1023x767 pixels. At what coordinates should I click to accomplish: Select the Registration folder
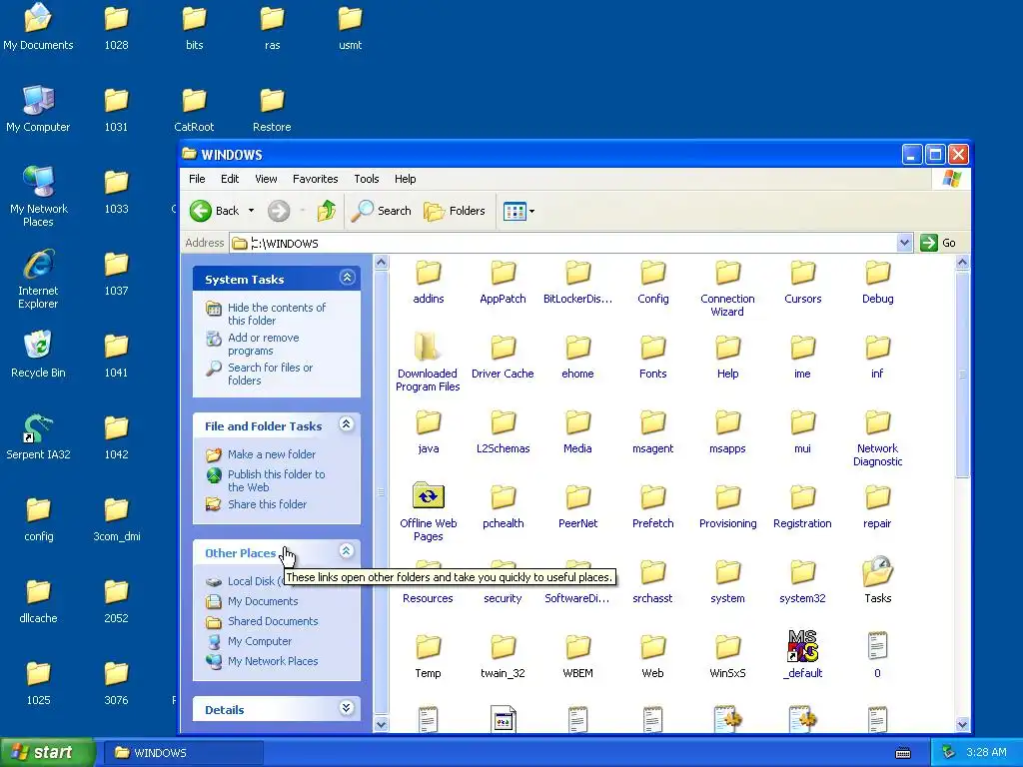(x=802, y=508)
